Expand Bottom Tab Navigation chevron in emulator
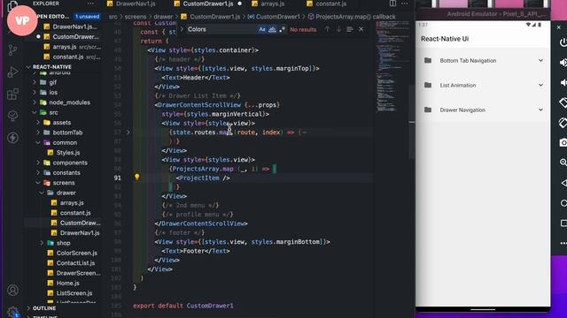 tap(540, 61)
